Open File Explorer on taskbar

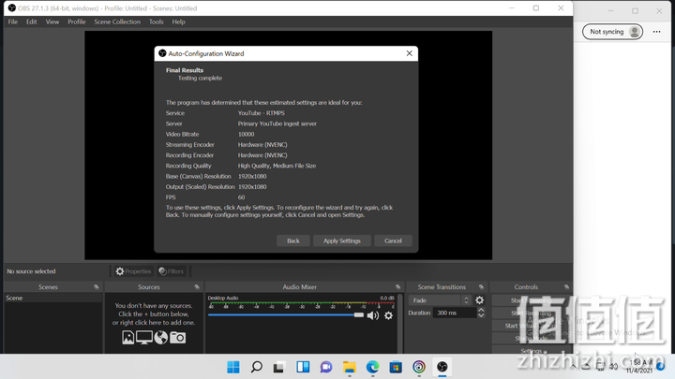(349, 367)
